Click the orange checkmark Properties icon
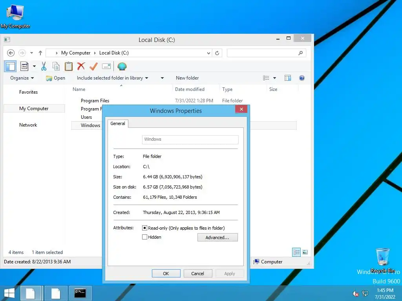This screenshot has width=402, height=301. click(x=93, y=66)
